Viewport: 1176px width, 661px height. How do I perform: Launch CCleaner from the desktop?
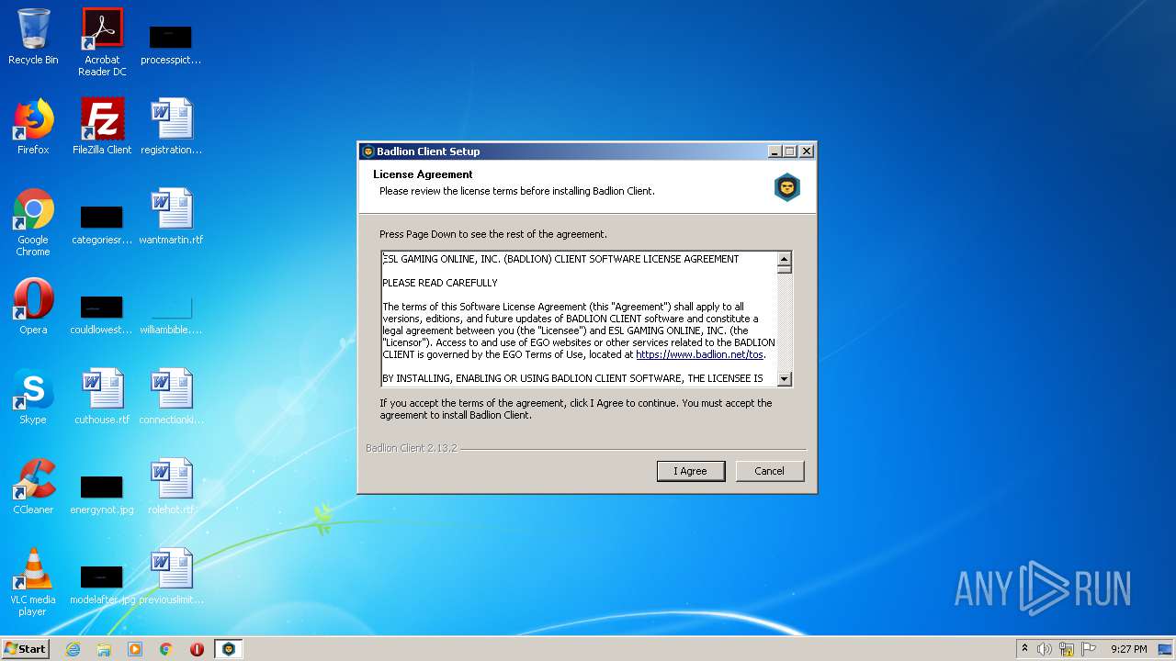[x=33, y=487]
